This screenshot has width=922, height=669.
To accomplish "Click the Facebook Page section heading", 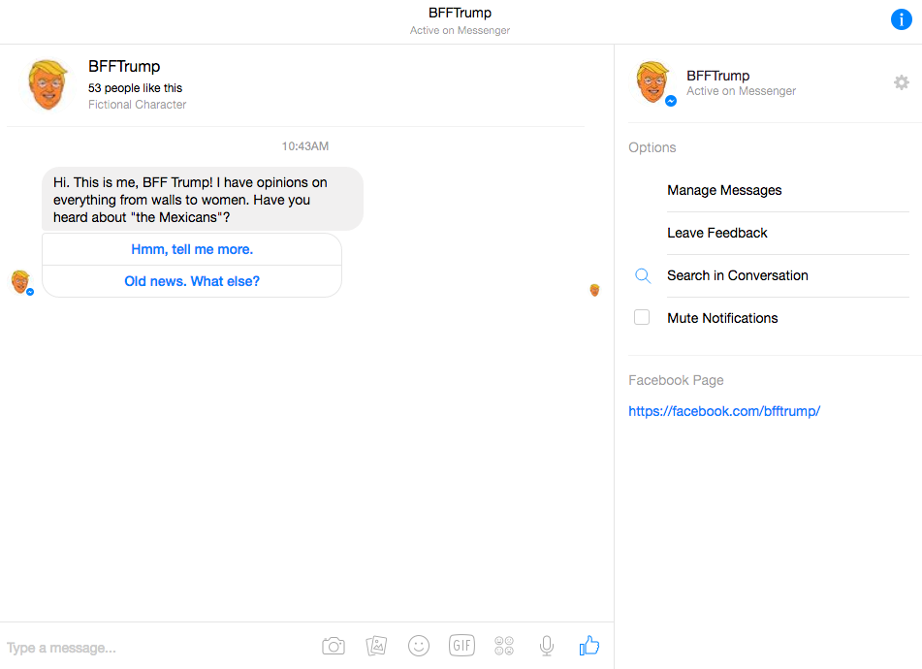I will 676,380.
